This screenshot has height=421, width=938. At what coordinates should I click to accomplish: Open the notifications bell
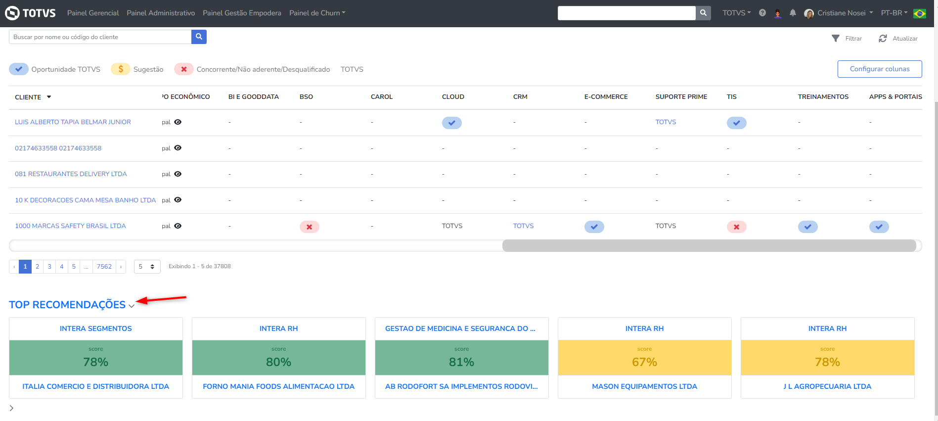click(793, 13)
